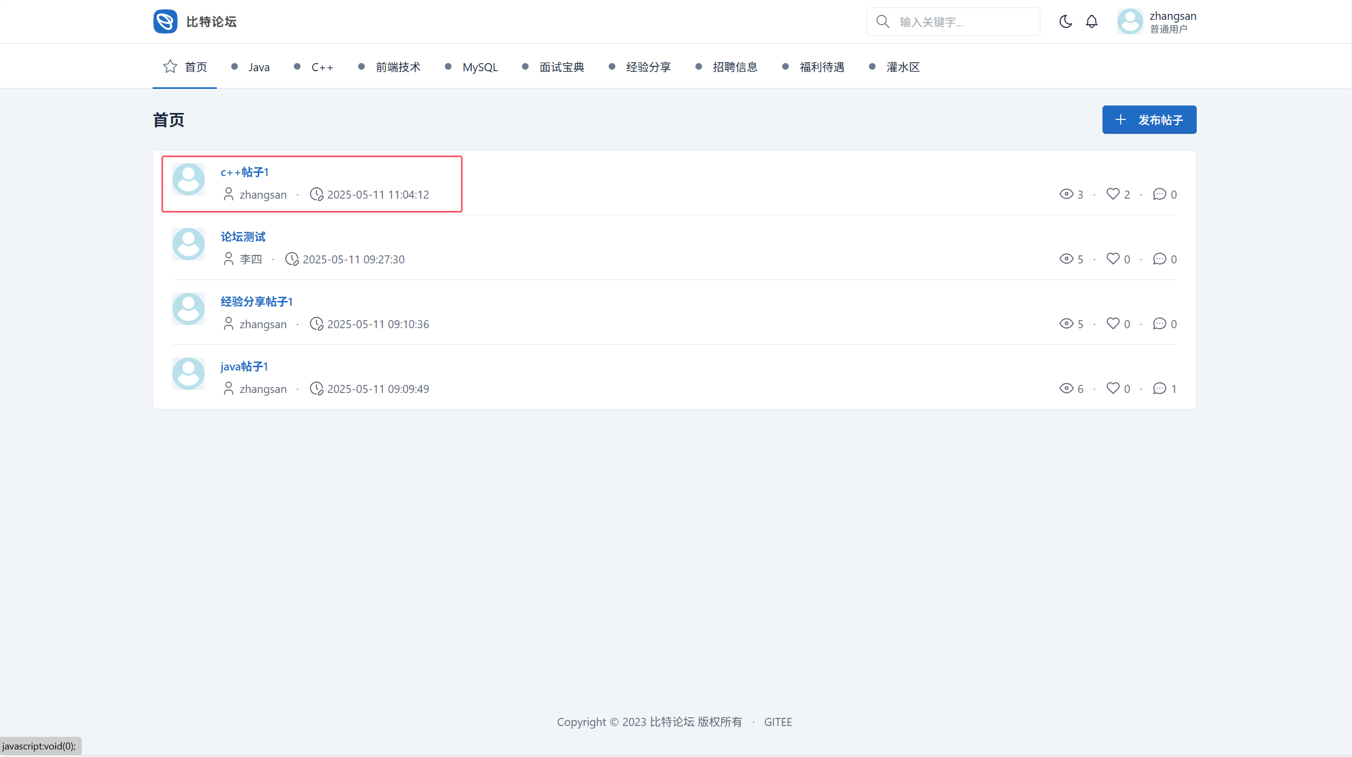Select the 灌水区 board tab
The image size is (1352, 757).
(x=903, y=67)
